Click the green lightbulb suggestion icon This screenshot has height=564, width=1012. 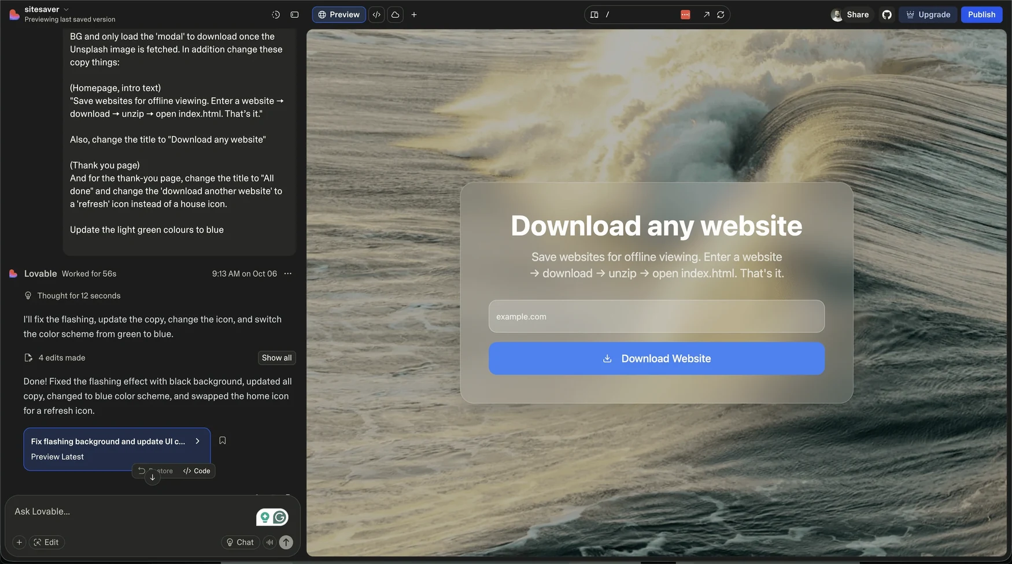point(265,517)
